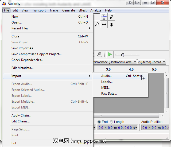Click the green Play-at-speed button
Viewport: 171px width, 147px height.
tap(110, 54)
